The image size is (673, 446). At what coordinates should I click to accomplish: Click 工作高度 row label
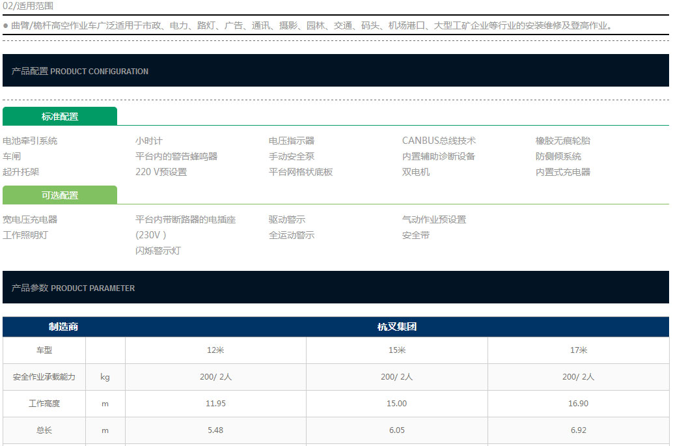point(44,404)
